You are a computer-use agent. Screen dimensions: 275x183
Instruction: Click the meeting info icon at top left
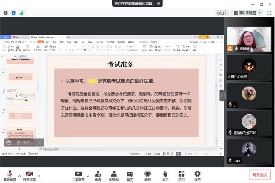(5, 13)
